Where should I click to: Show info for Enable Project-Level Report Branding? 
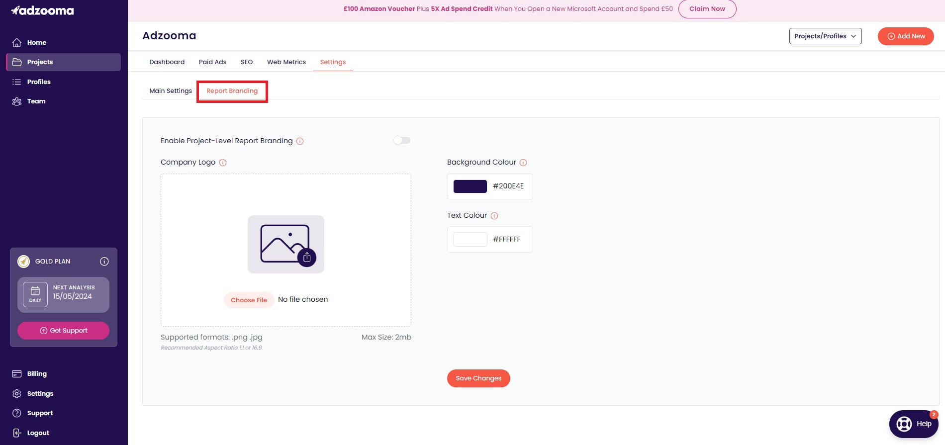click(x=300, y=141)
